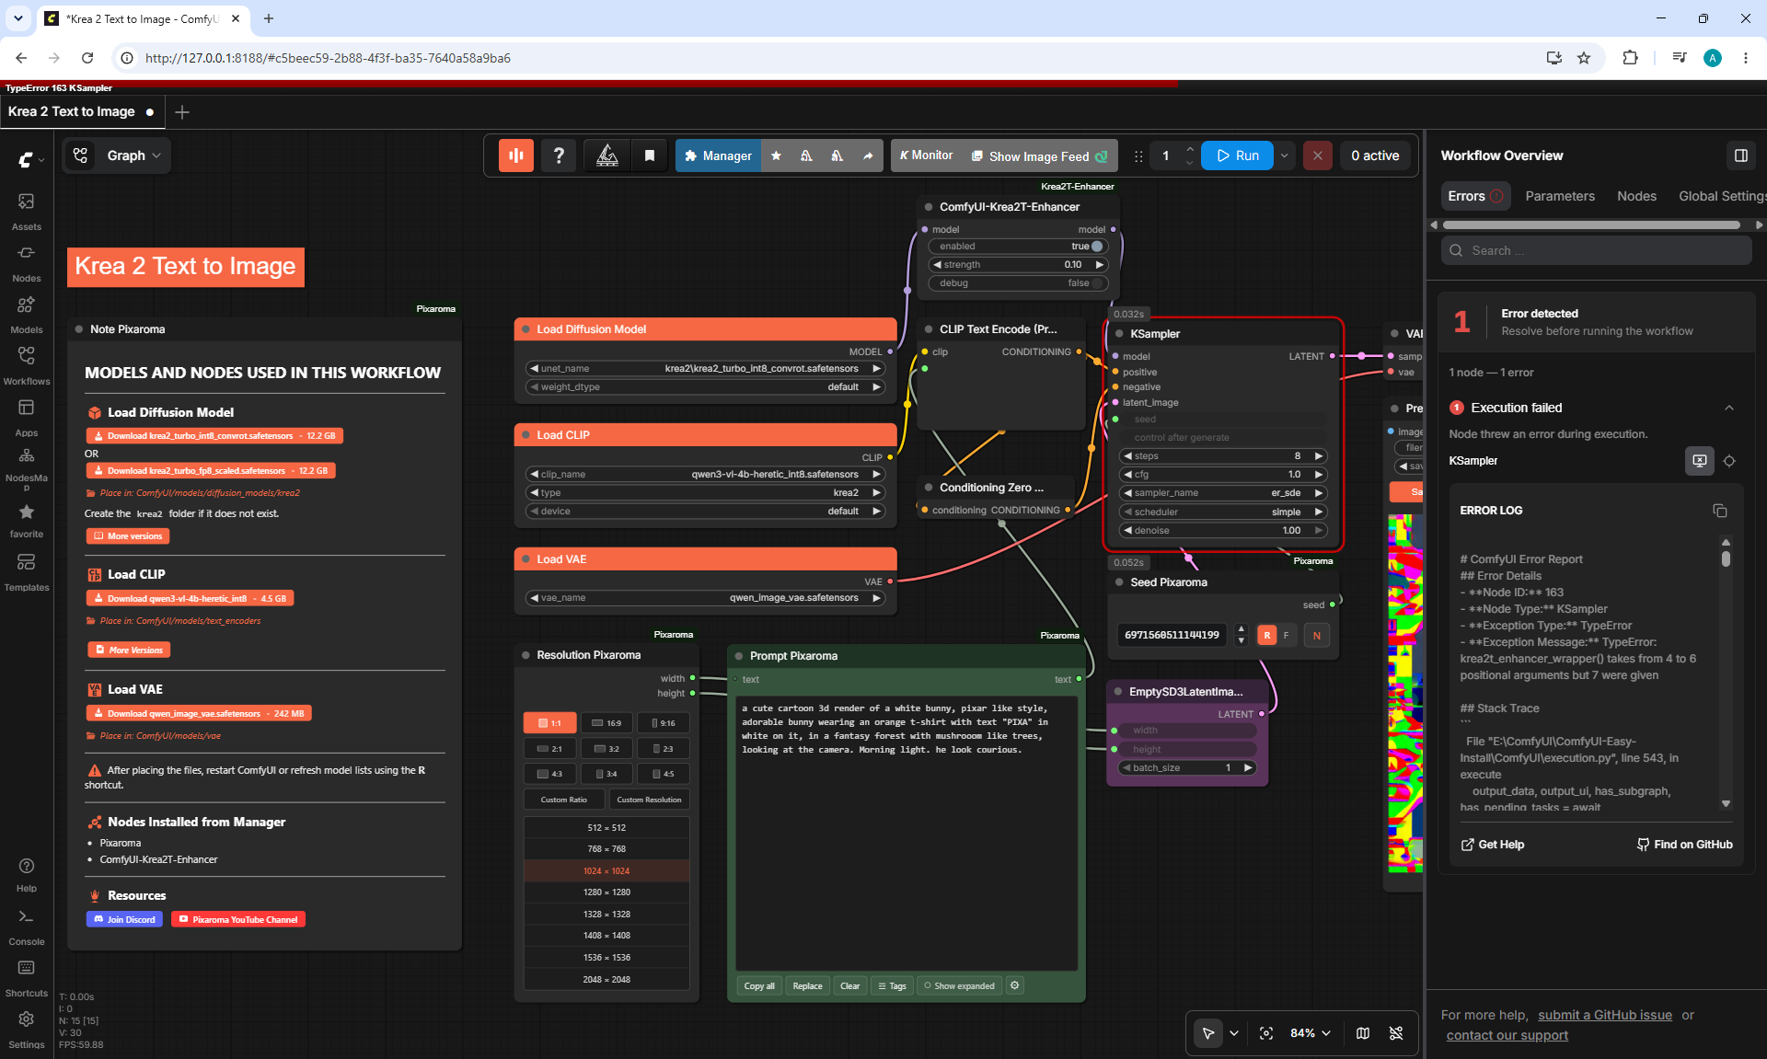Choose the 1280 × 1280 resolution preset
Image resolution: width=1767 pixels, height=1059 pixels.
tap(606, 892)
